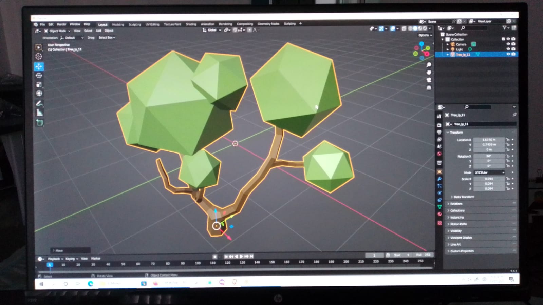The width and height of the screenshot is (543, 305).
Task: Open the Modifiers wrench properties tab
Action: 439,179
